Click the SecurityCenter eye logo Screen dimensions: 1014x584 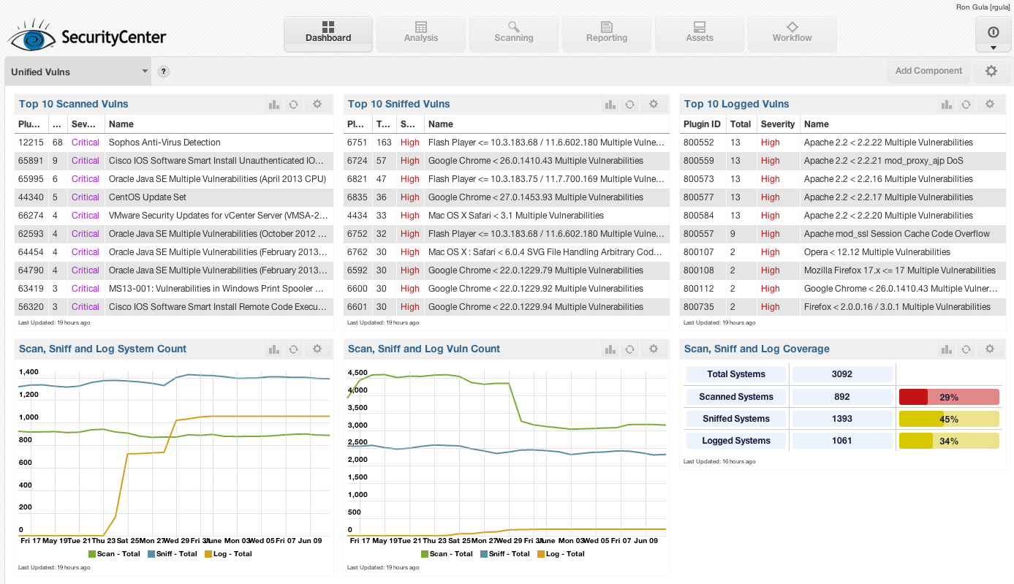[x=31, y=37]
